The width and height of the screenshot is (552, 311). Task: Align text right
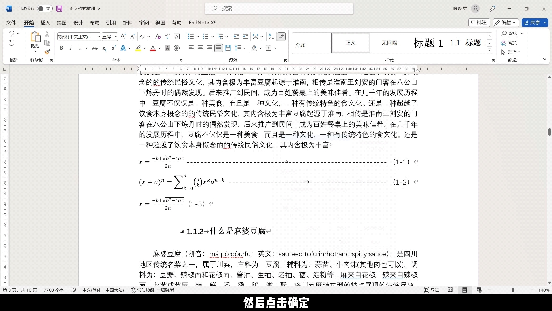pyautogui.click(x=210, y=48)
